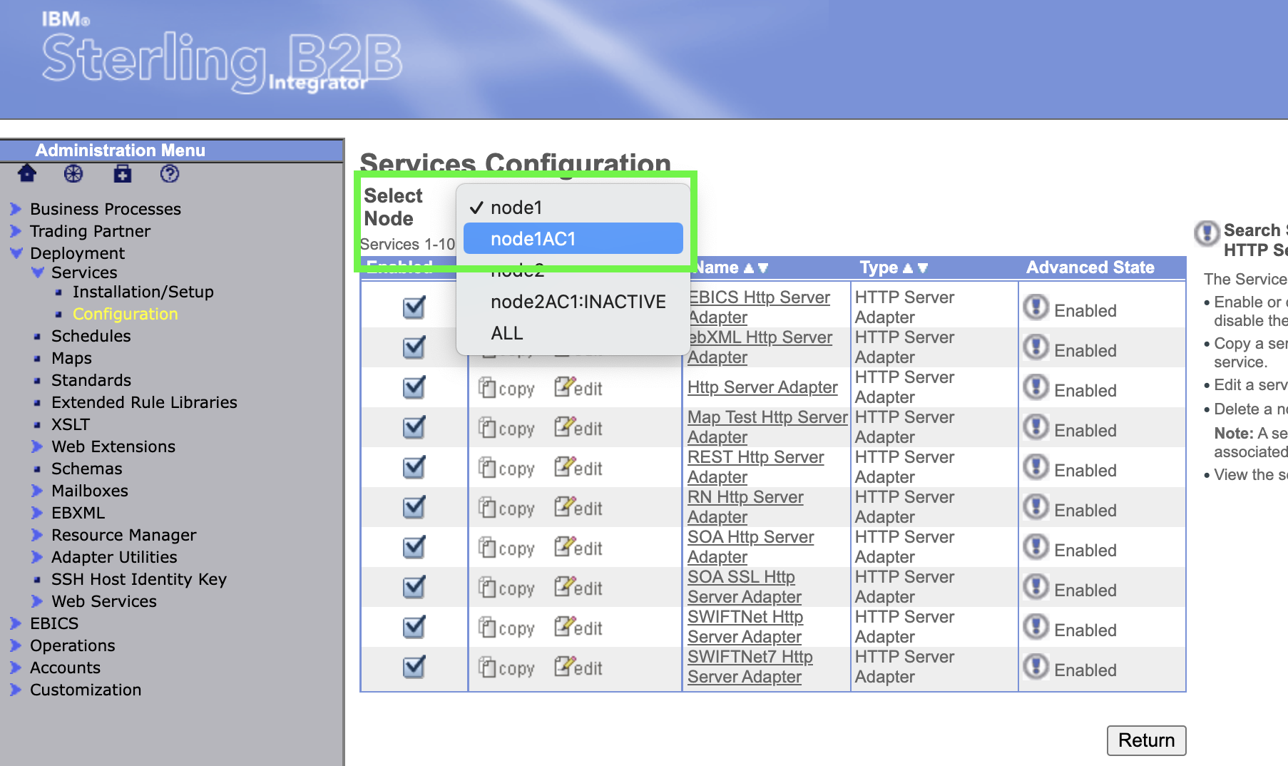The height and width of the screenshot is (766, 1288).
Task: Click the briefcase support icon in menu
Action: point(123,173)
